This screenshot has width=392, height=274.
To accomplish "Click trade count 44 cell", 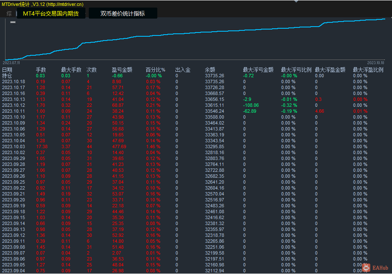I will (x=89, y=147).
